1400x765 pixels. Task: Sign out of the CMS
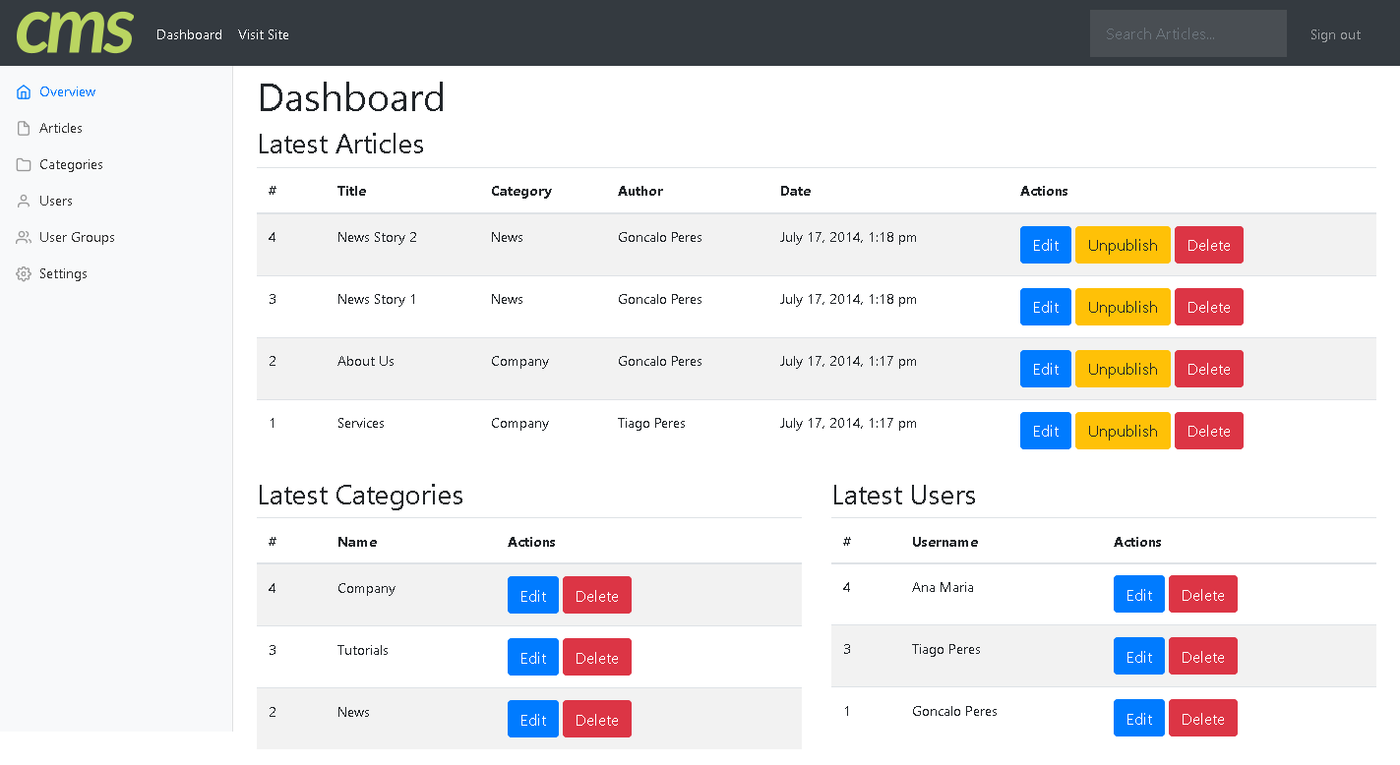1335,34
